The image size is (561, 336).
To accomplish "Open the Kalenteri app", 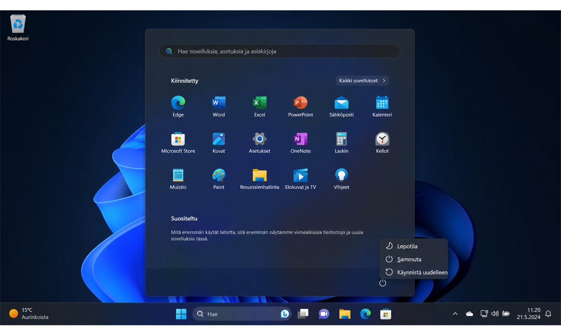I will click(382, 106).
